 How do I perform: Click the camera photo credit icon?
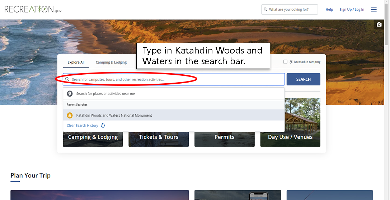379,24
